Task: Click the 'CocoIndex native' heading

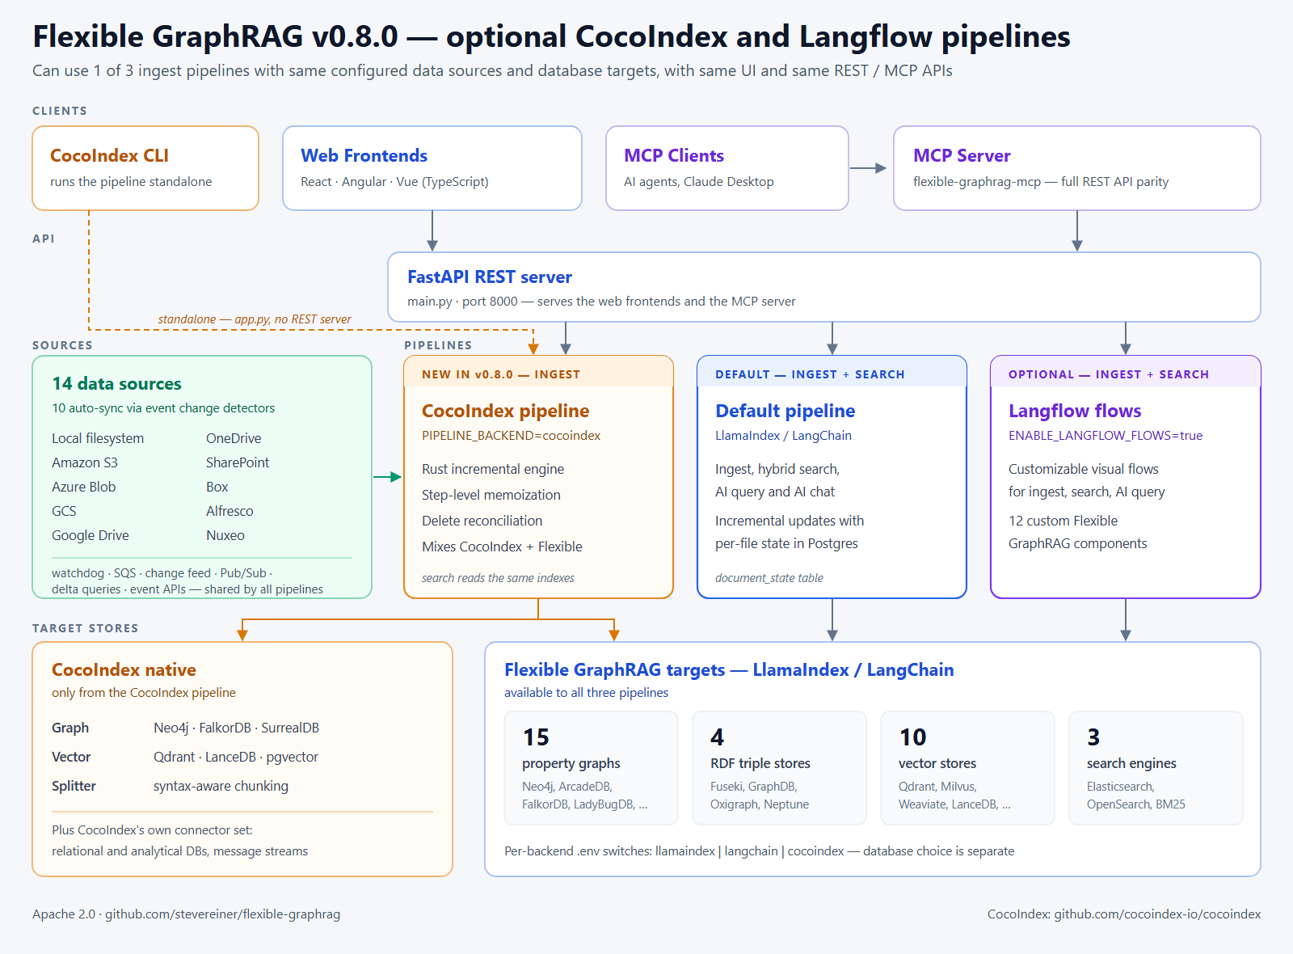Action: pyautogui.click(x=124, y=669)
